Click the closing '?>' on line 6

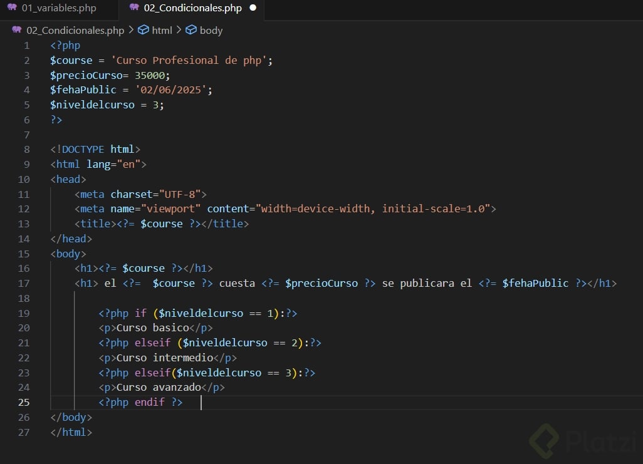pyautogui.click(x=56, y=120)
